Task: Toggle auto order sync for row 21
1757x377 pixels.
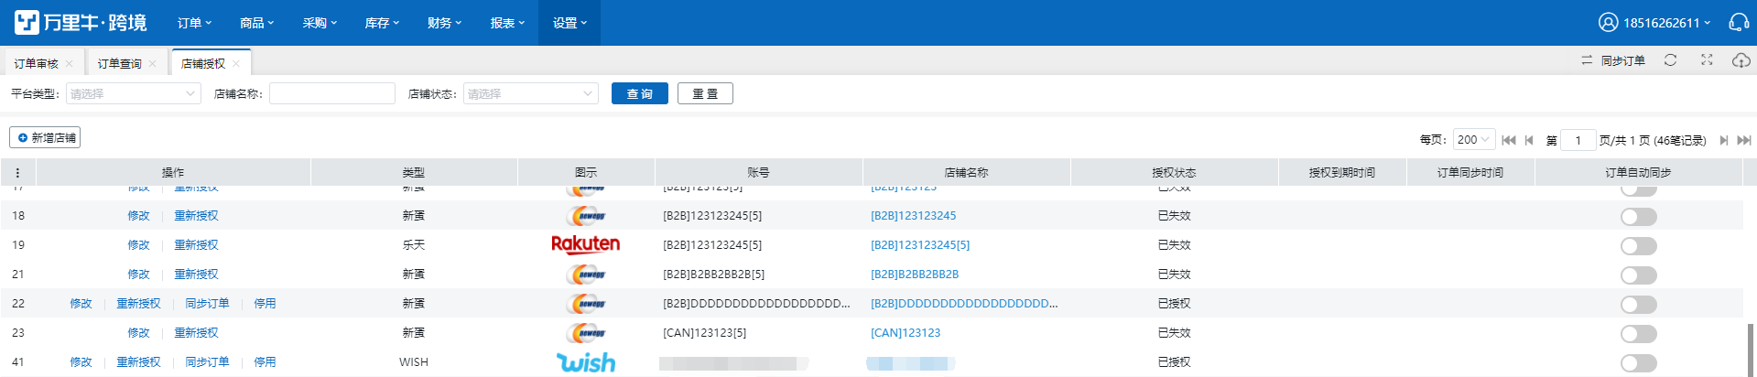Action: click(1639, 275)
